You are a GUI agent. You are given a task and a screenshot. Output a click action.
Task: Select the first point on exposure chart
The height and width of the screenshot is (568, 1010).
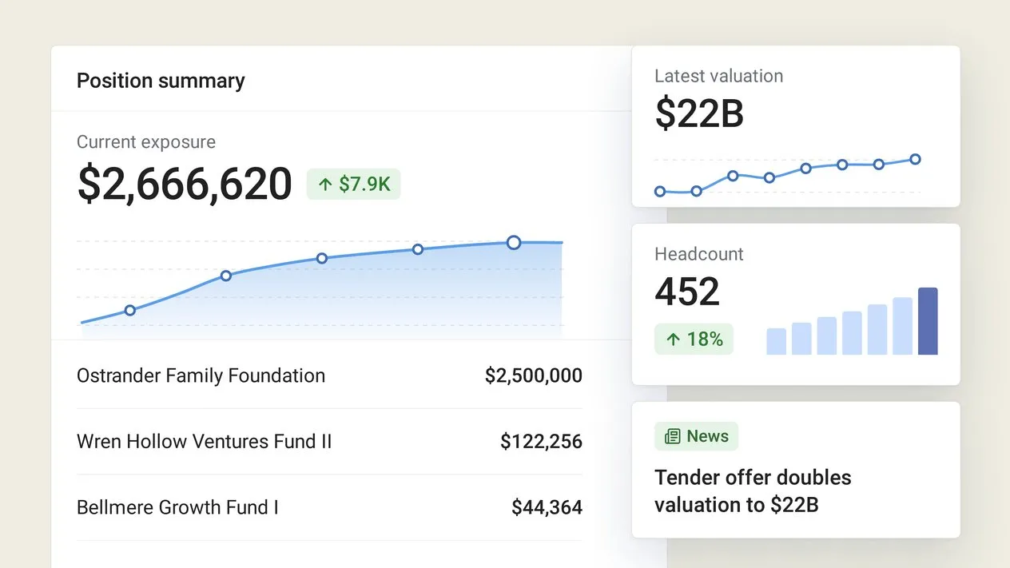tap(130, 310)
